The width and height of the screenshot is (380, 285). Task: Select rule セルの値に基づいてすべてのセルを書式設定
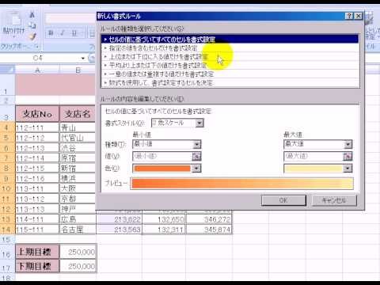click(230, 40)
